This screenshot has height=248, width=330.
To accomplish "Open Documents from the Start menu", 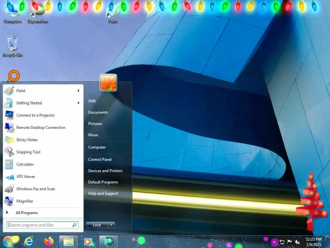I will [x=98, y=112].
